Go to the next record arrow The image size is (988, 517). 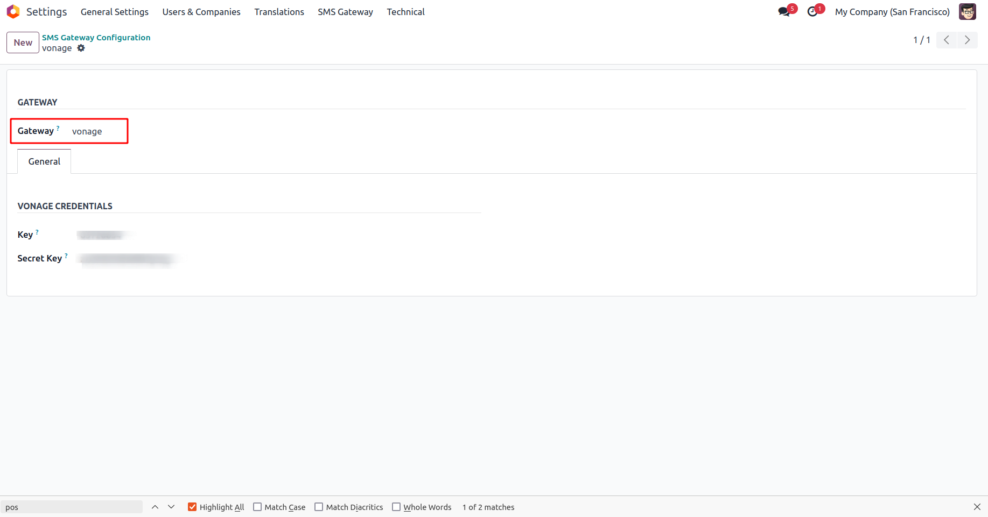pyautogui.click(x=967, y=40)
